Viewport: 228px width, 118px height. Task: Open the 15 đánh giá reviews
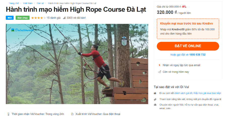click(53, 18)
